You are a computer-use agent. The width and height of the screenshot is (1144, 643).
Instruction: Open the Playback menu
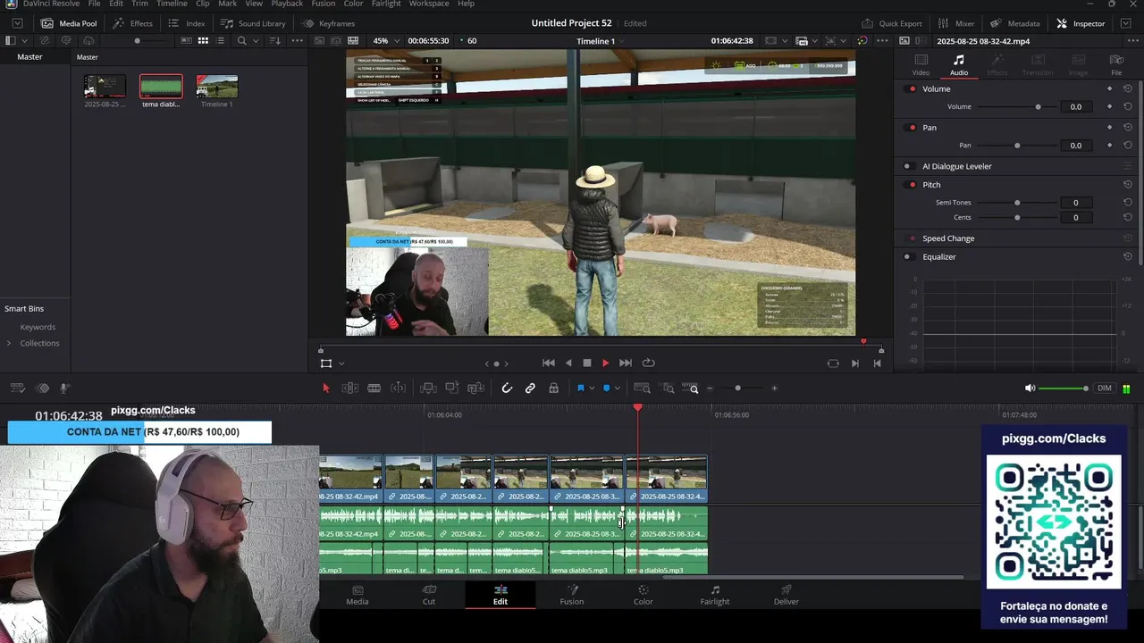[x=287, y=4]
